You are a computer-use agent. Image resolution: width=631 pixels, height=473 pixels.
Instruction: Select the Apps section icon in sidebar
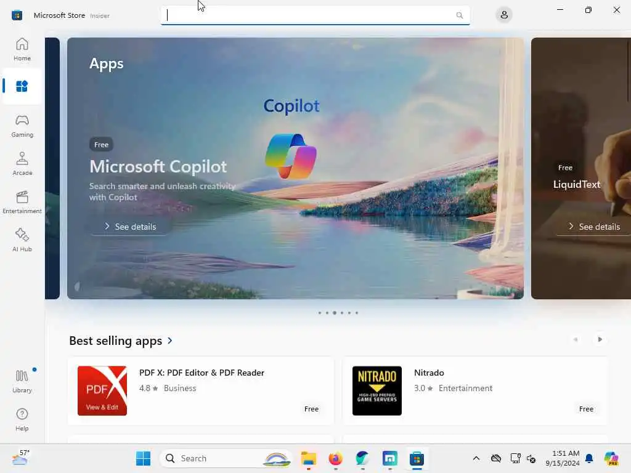pyautogui.click(x=22, y=86)
